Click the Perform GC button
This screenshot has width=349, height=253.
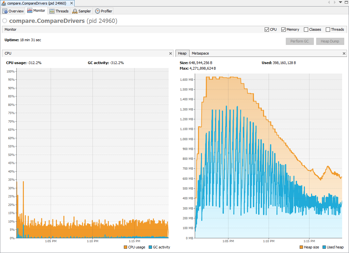[300, 41]
